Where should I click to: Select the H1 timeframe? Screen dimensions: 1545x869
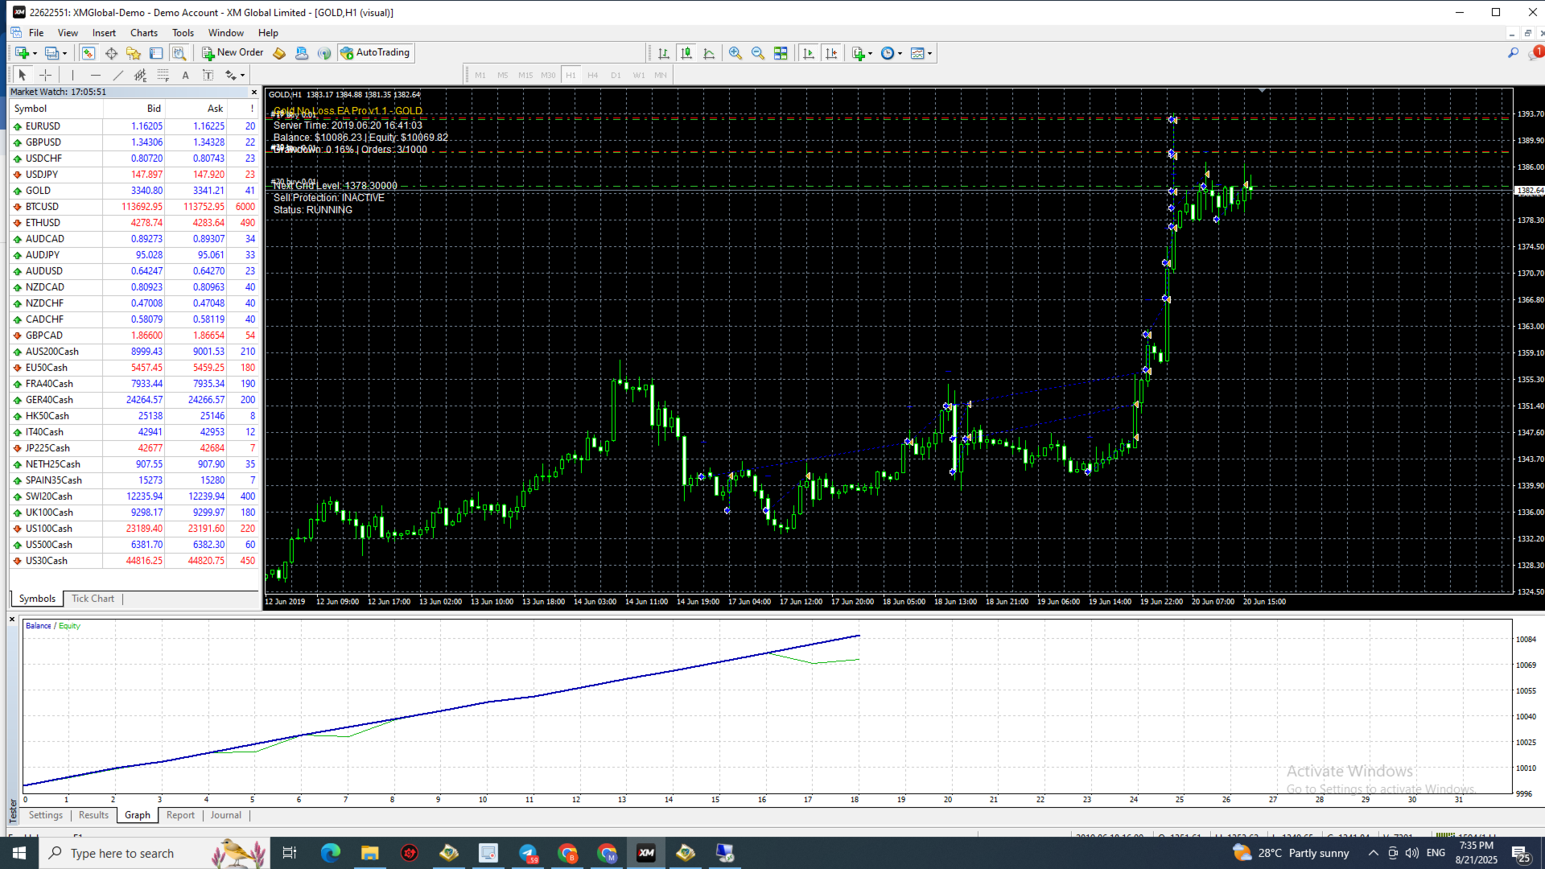[571, 75]
